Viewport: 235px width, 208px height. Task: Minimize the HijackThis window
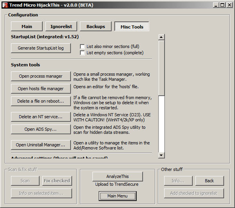(216, 5)
